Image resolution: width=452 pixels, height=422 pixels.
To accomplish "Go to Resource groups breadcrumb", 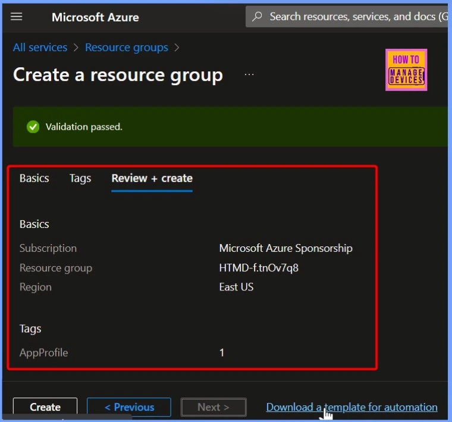I will click(127, 48).
